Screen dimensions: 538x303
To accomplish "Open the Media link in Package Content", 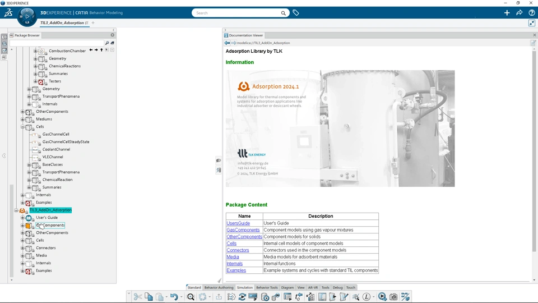I will (x=233, y=257).
